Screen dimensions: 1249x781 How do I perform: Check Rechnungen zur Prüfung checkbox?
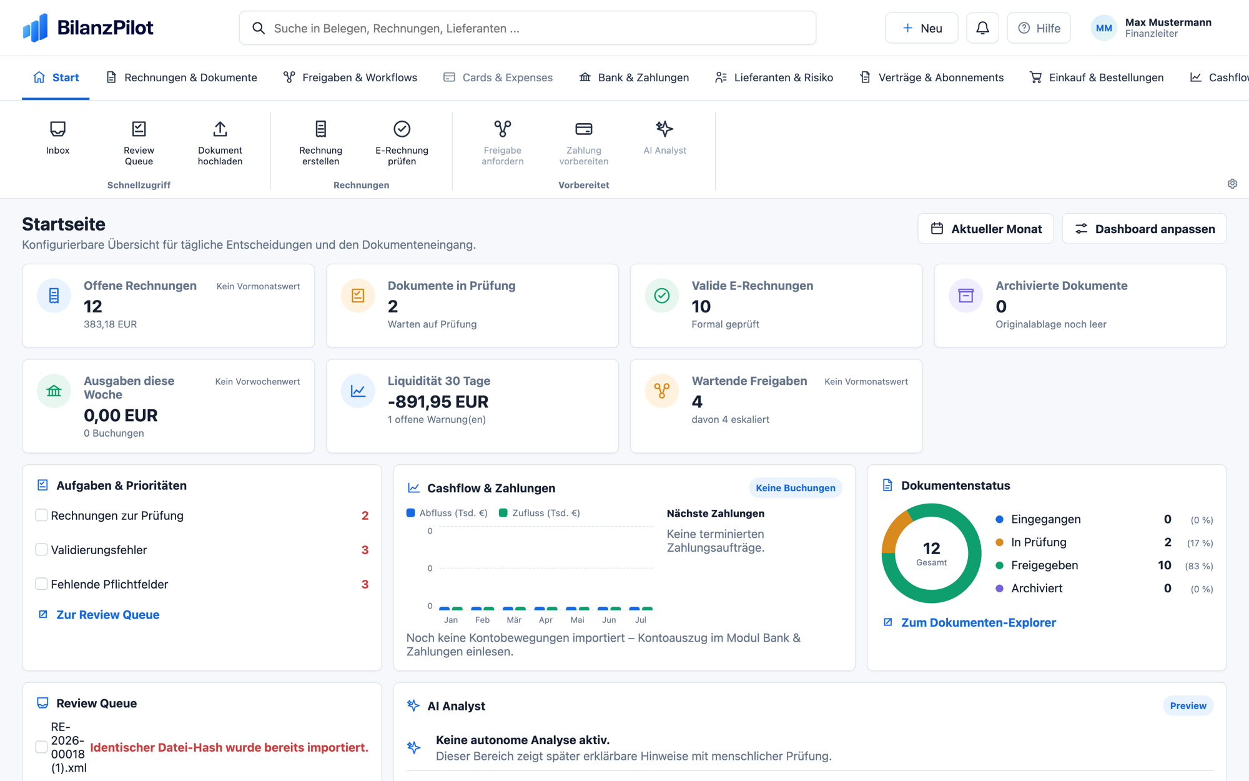[41, 515]
